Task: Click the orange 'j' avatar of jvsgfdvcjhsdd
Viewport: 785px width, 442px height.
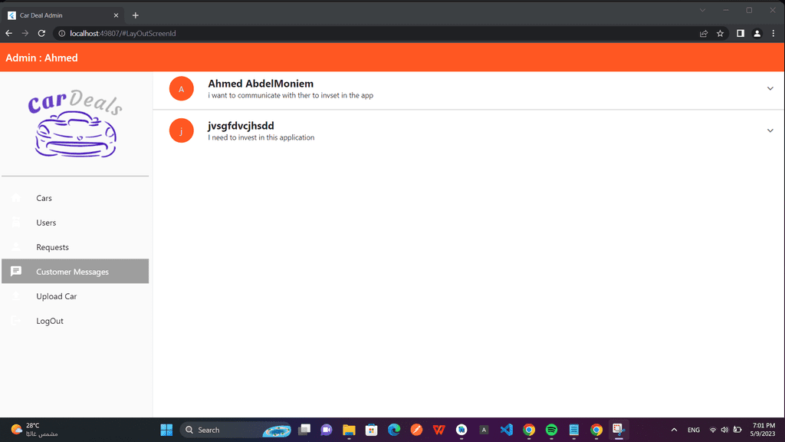Action: click(x=181, y=130)
